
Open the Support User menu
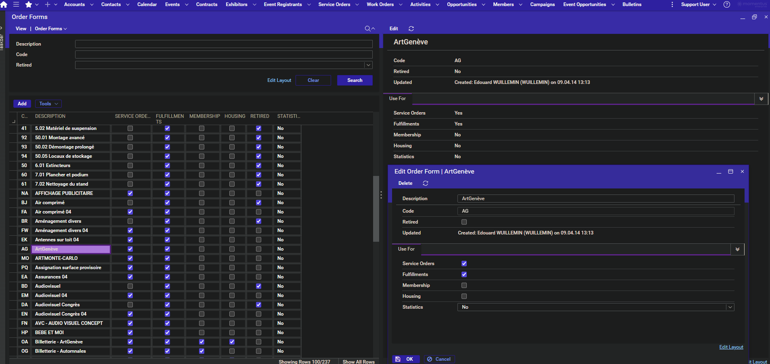coord(699,4)
